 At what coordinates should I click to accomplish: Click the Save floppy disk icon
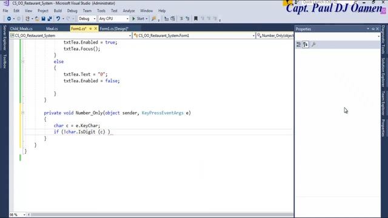pos(43,19)
